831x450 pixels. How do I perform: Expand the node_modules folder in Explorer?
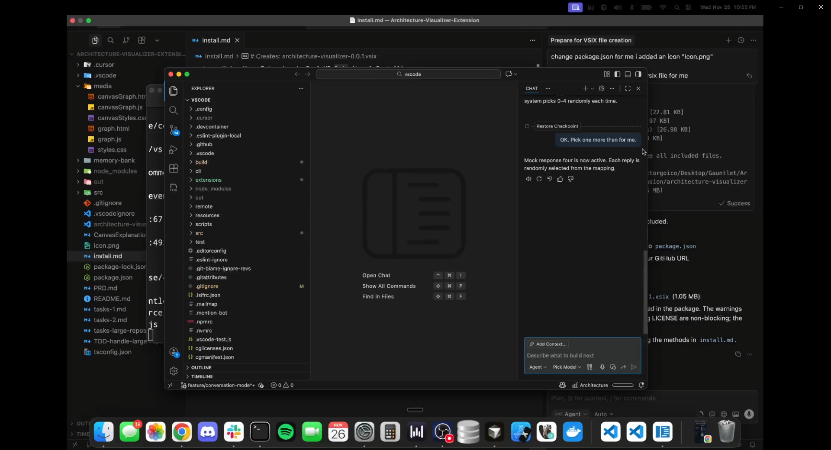214,189
